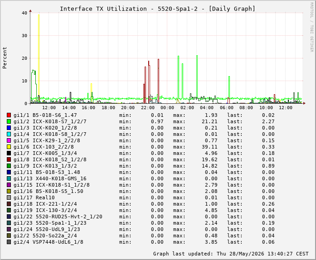Click the gi2/4 VSP7448 legend swatch
316x260 pixels.
(x=9, y=242)
